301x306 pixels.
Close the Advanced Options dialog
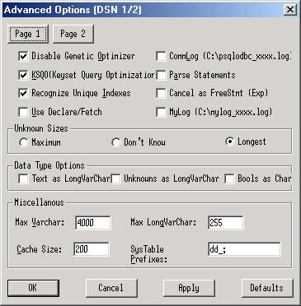click(x=290, y=10)
